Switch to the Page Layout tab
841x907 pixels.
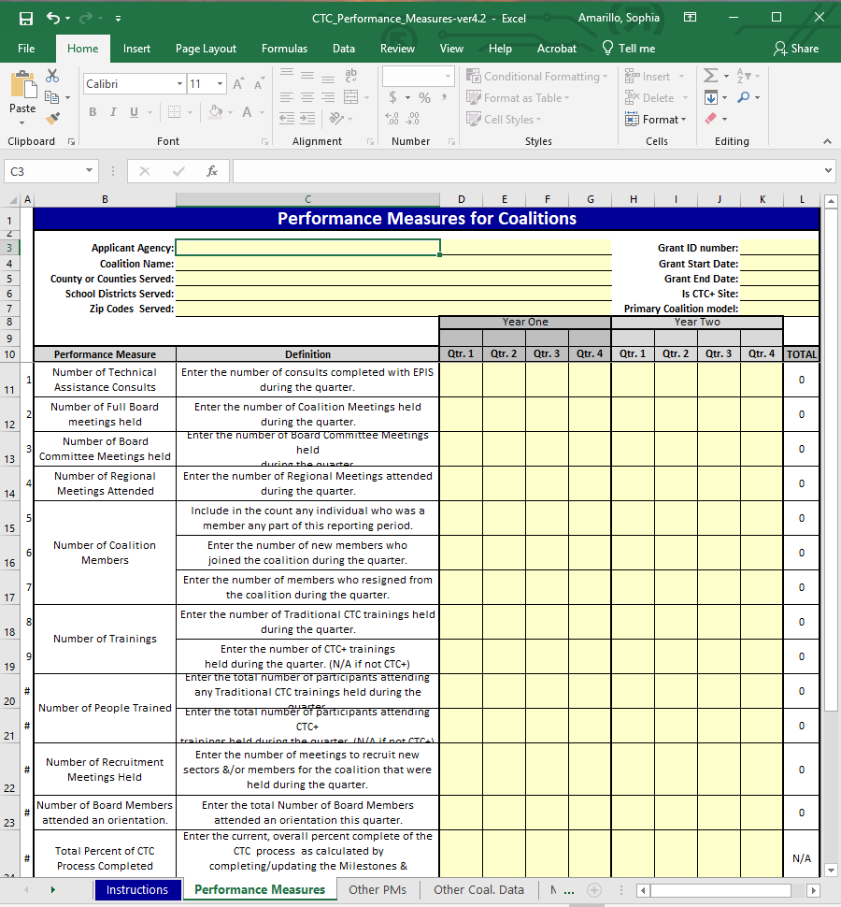tap(206, 49)
